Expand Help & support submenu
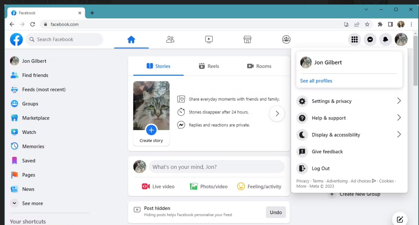 click(349, 118)
